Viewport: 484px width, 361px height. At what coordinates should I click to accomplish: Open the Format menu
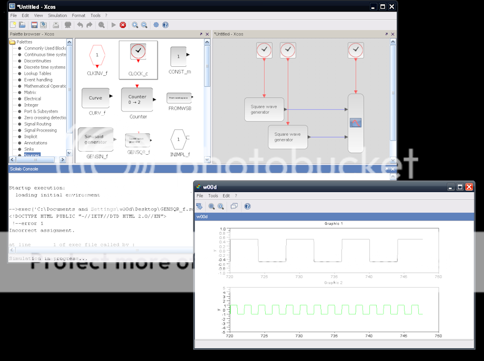point(79,15)
